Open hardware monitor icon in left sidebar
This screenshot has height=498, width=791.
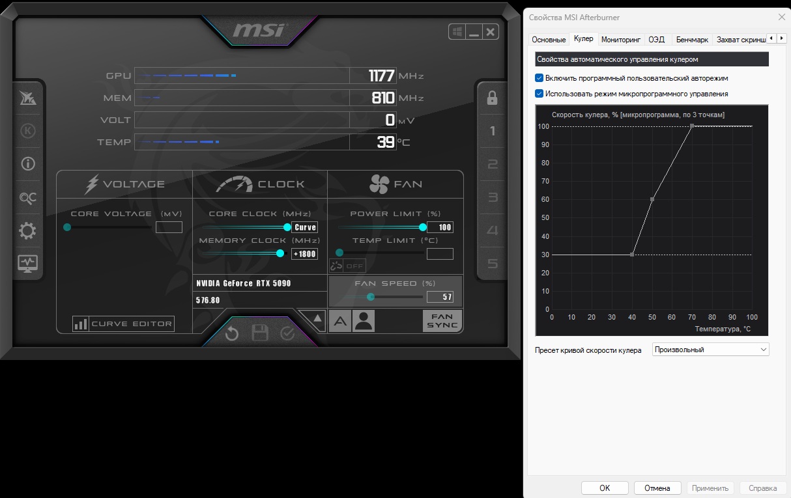(x=27, y=264)
